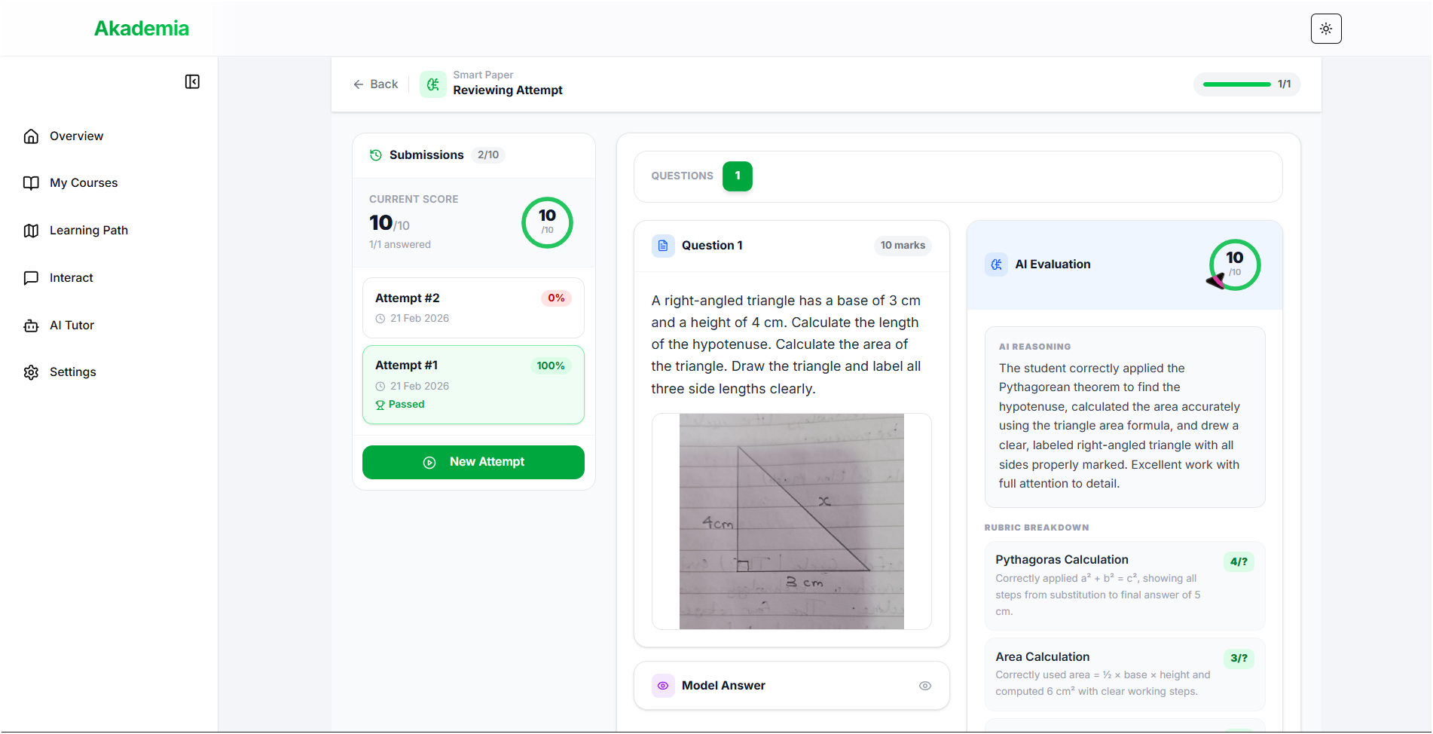
Task: Start a New Attempt
Action: point(473,462)
